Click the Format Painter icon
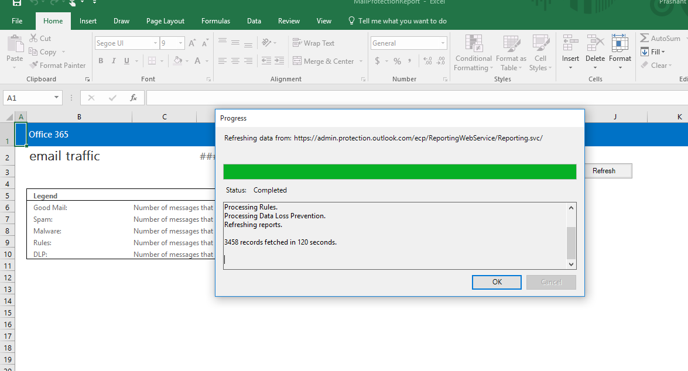 (x=34, y=66)
